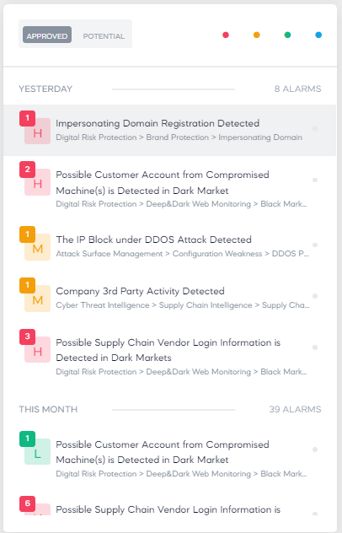Click the red count badge showing 6

28,503
